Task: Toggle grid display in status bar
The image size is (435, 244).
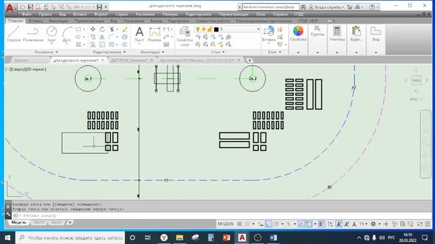Action: tap(239, 224)
